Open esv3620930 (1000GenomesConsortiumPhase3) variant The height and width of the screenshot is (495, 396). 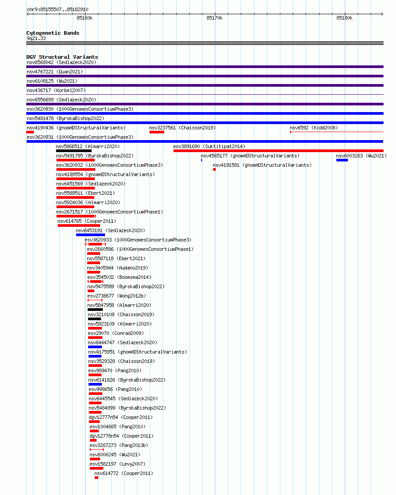[80, 109]
